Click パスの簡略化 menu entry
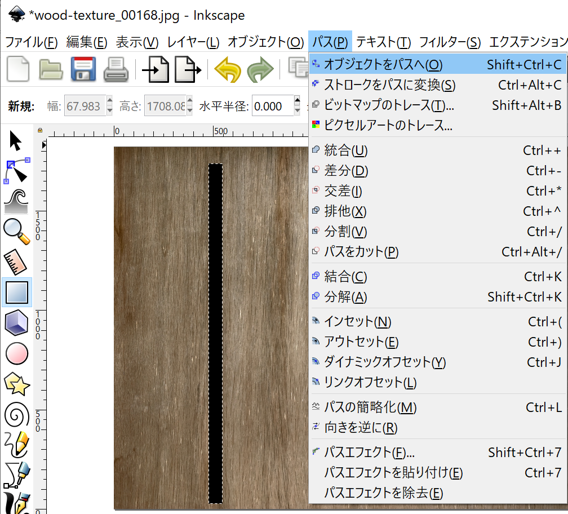This screenshot has width=568, height=514. 370,407
